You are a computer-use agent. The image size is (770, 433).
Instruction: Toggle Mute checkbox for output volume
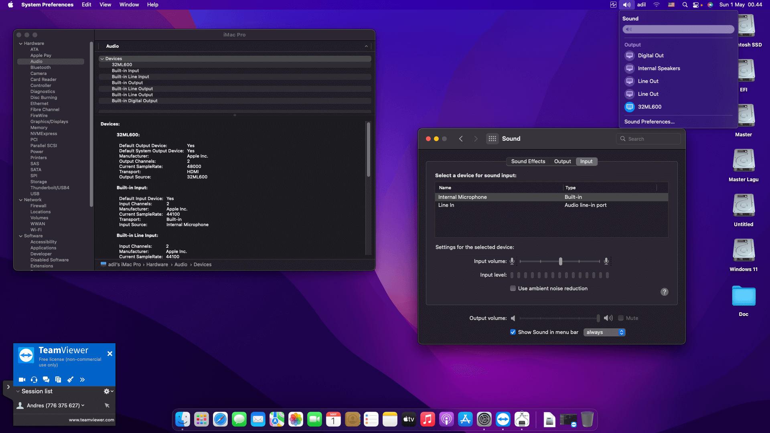coord(621,318)
